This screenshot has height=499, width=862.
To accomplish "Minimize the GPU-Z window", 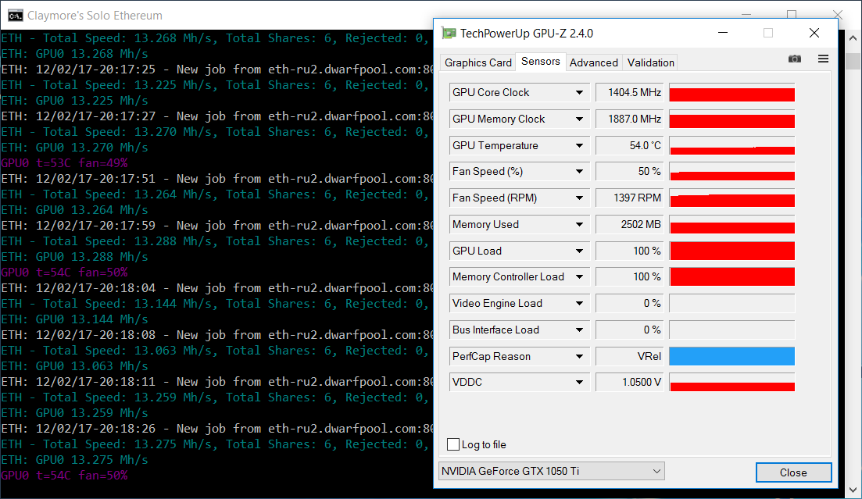I will tap(723, 33).
